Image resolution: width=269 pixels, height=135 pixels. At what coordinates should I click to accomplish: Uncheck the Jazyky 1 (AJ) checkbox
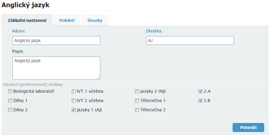74,110
